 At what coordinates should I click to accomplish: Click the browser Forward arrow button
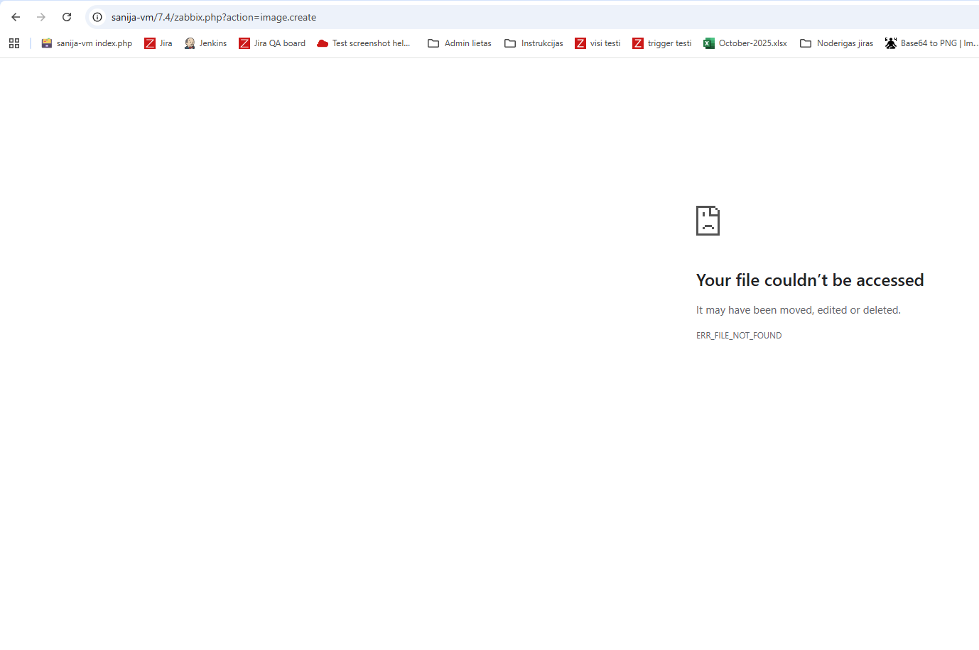pyautogui.click(x=41, y=17)
